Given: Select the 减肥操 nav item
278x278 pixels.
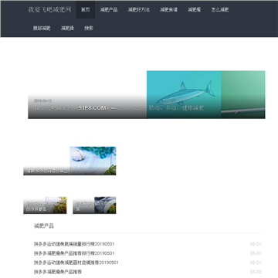Looking at the screenshot, I should (67, 28).
